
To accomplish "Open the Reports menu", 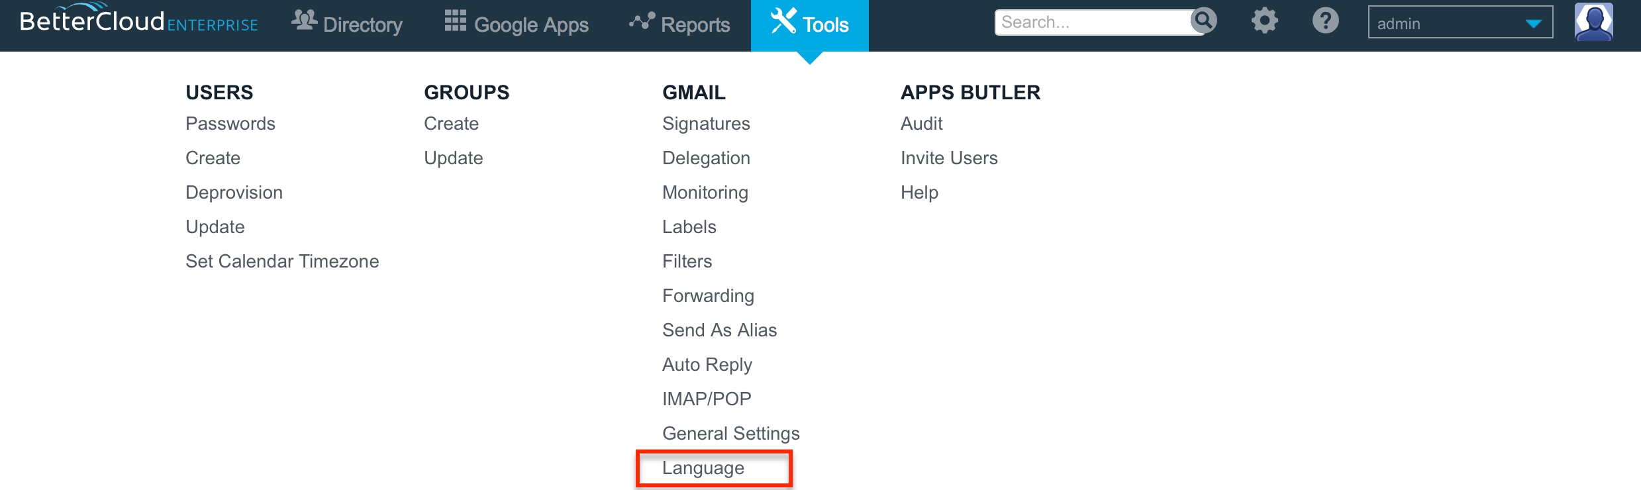I will click(679, 24).
